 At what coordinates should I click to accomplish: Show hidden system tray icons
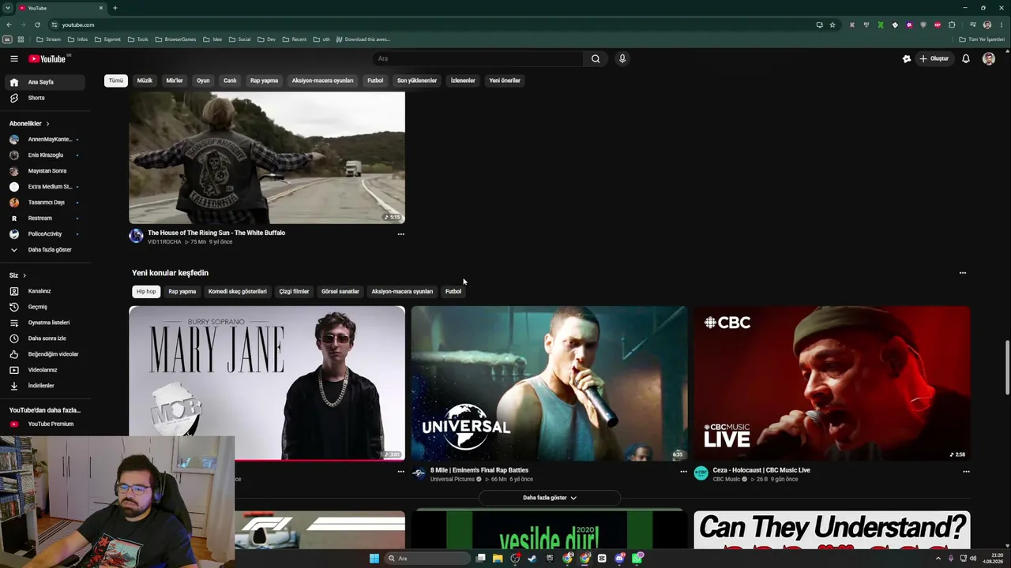(939, 559)
